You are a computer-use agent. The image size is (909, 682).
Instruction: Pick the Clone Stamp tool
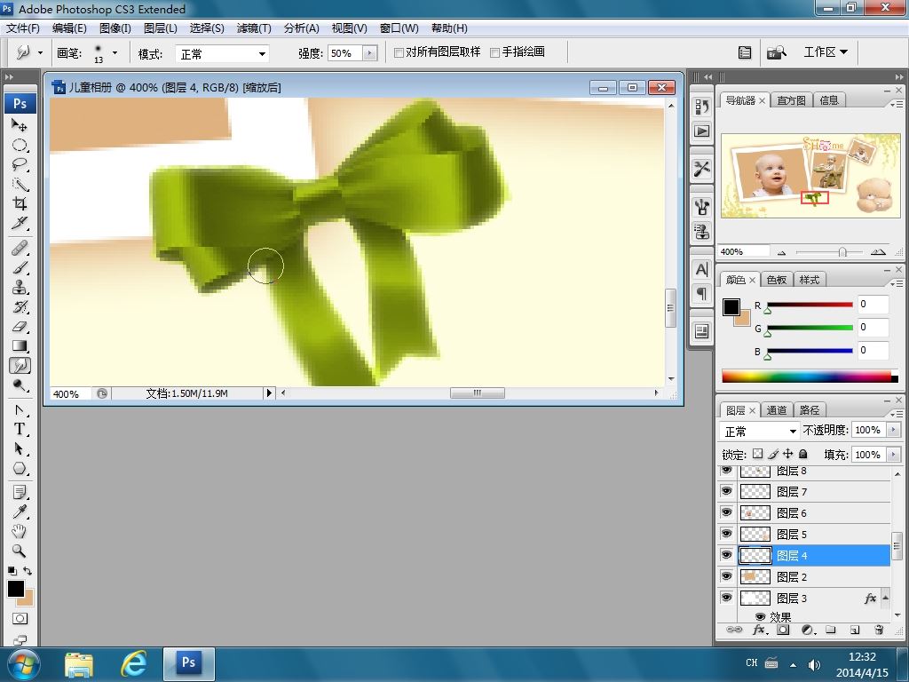(20, 288)
